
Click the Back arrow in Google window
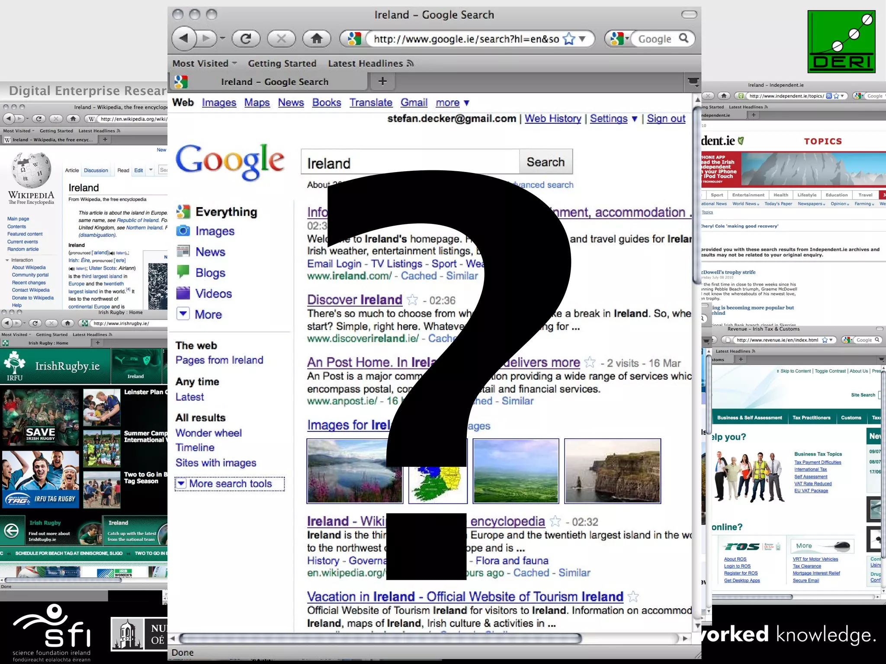tap(185, 39)
